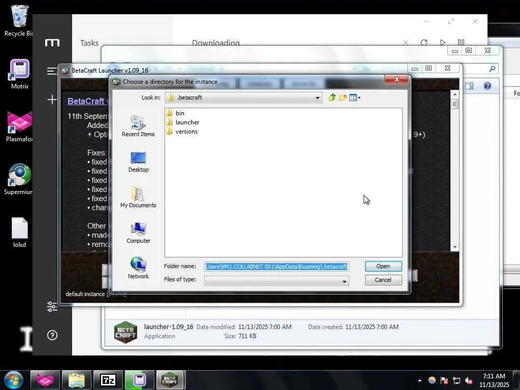
Task: Click the Motrix logo in sidebar
Action: pyautogui.click(x=52, y=43)
